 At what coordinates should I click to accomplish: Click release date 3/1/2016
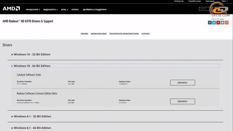click(x=123, y=103)
